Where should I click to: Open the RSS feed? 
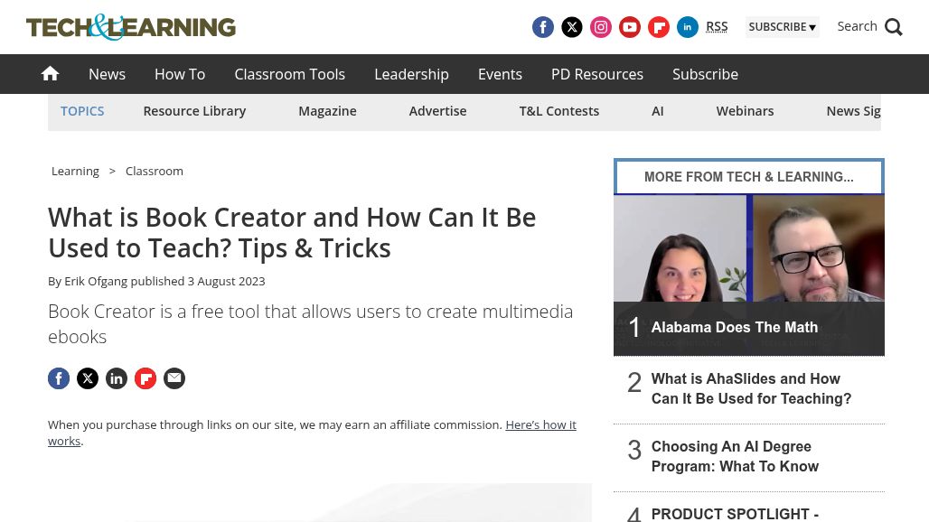(x=717, y=26)
